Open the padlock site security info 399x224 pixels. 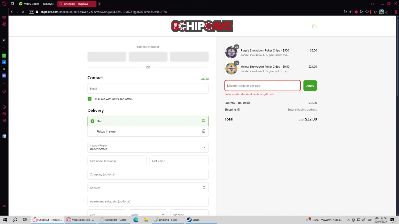pos(37,12)
